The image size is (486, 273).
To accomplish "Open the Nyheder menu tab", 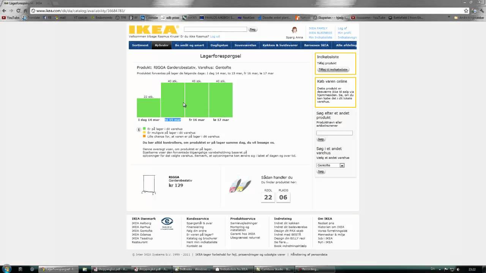I will tap(161, 45).
